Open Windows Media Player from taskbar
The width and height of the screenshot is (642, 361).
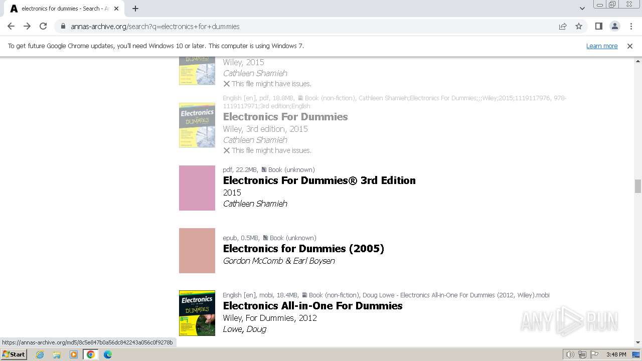[x=74, y=354]
